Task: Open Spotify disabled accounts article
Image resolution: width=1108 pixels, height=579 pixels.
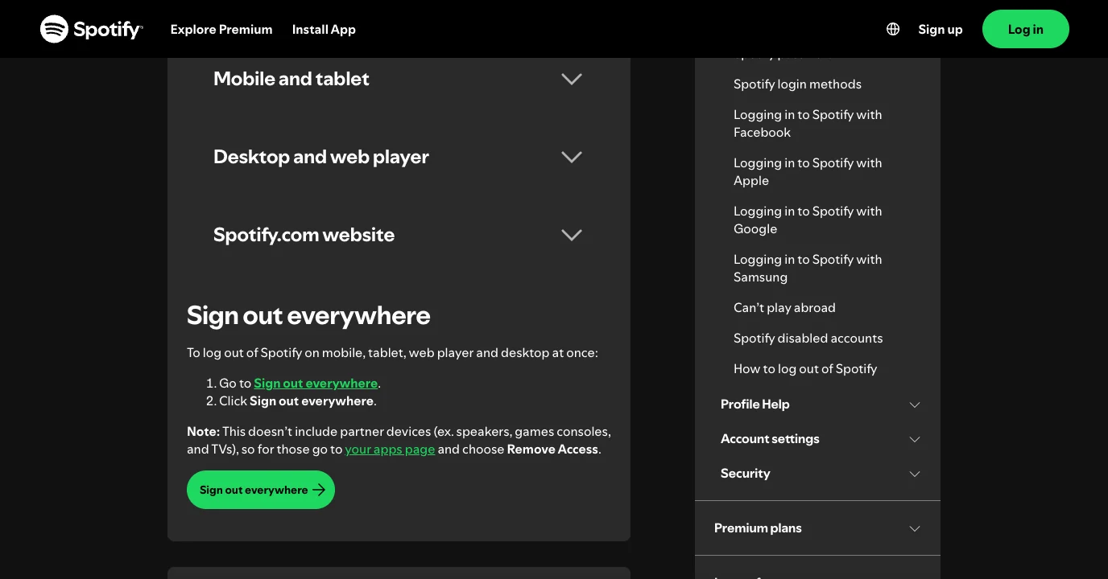Action: (x=808, y=339)
